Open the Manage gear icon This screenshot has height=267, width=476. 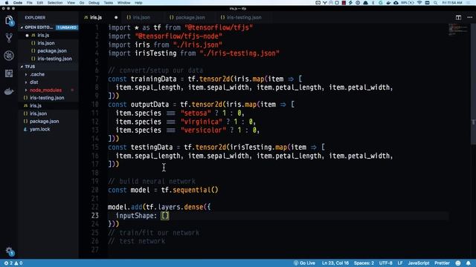(9, 251)
